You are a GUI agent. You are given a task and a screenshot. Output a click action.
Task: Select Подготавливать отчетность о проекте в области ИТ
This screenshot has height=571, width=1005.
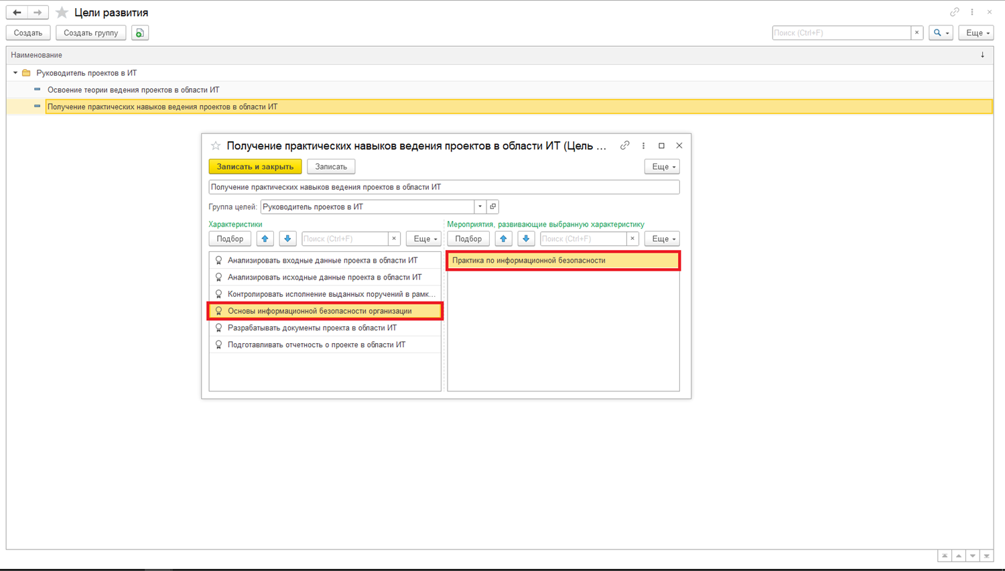325,344
